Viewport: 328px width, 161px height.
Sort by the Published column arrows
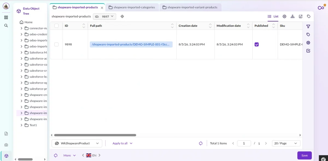pyautogui.click(x=273, y=26)
